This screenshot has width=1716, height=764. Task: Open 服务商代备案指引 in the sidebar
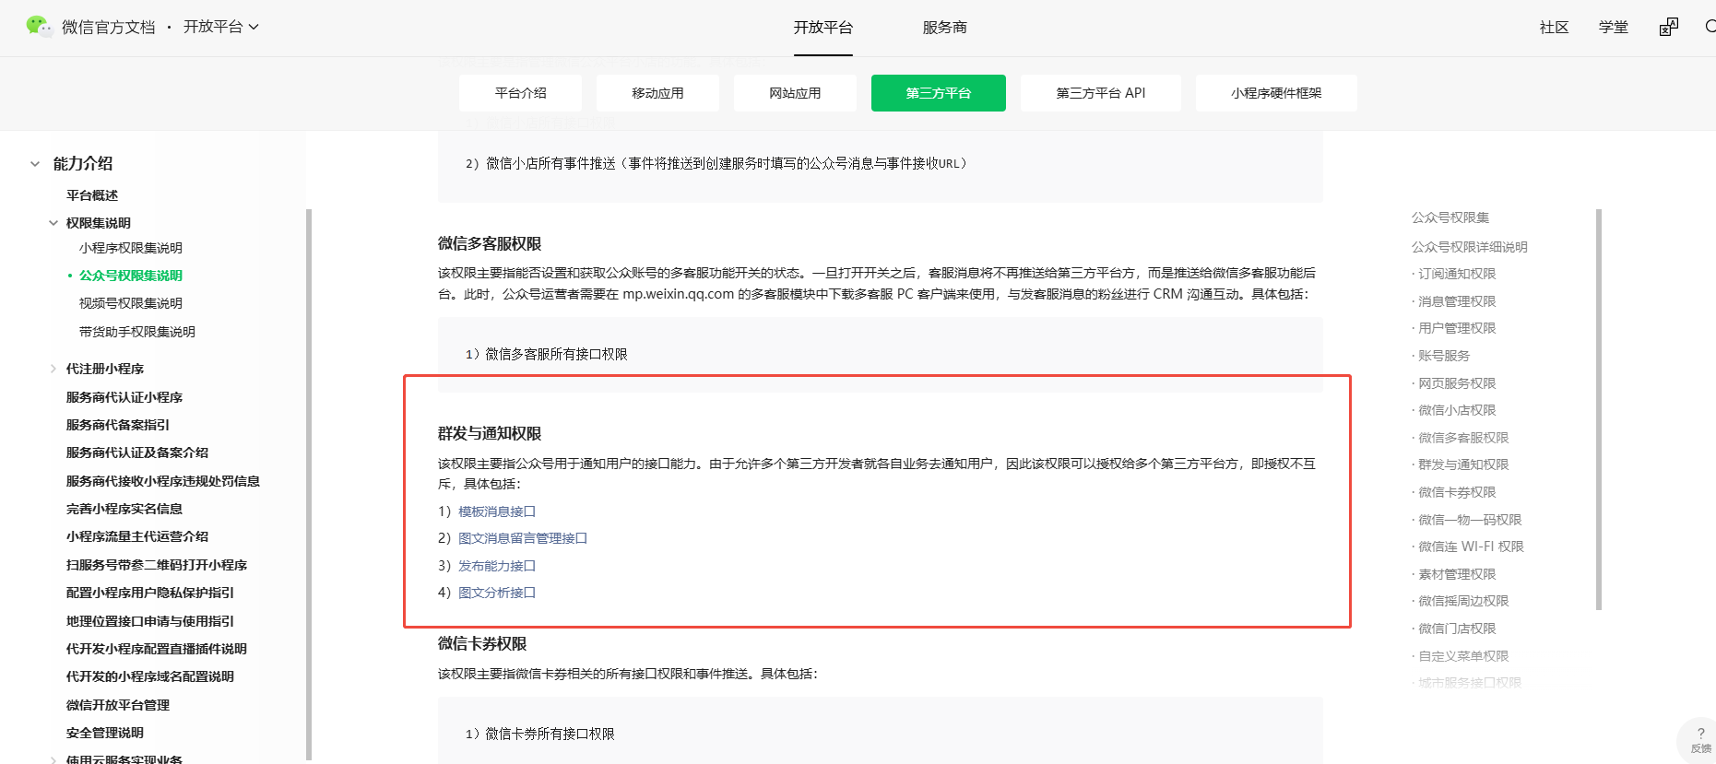click(118, 425)
